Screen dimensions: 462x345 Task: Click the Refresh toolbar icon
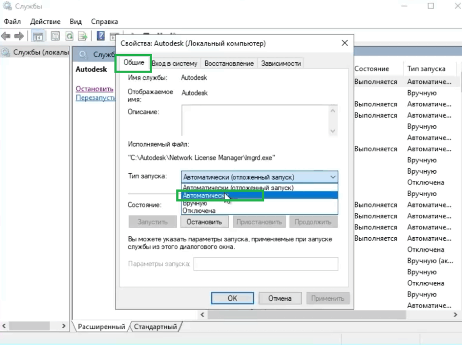coord(69,36)
